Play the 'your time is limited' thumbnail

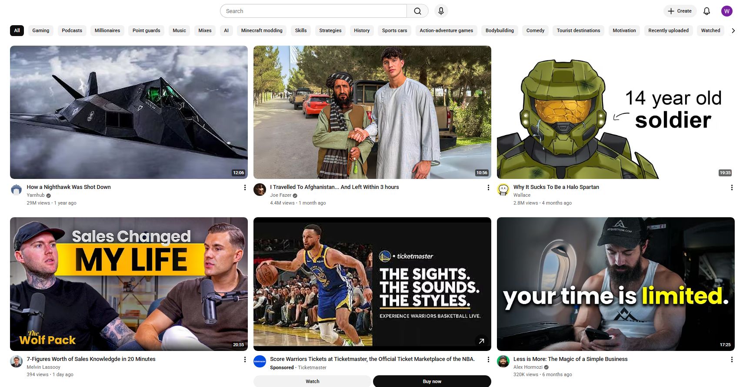(616, 284)
